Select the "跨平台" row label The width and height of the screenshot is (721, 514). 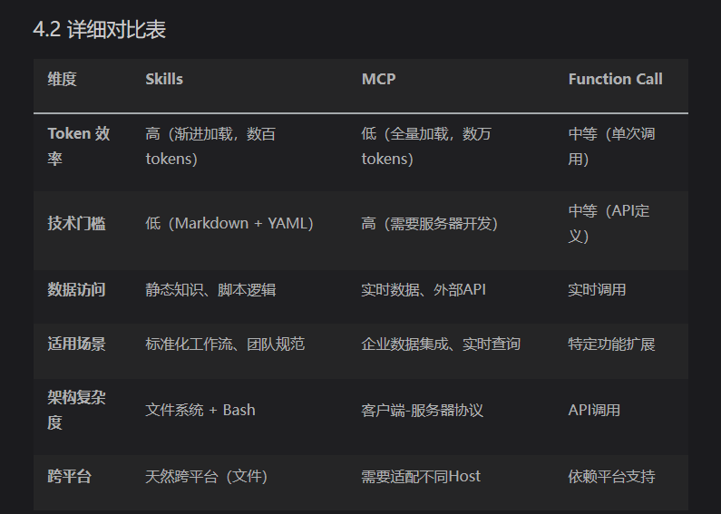pos(69,477)
